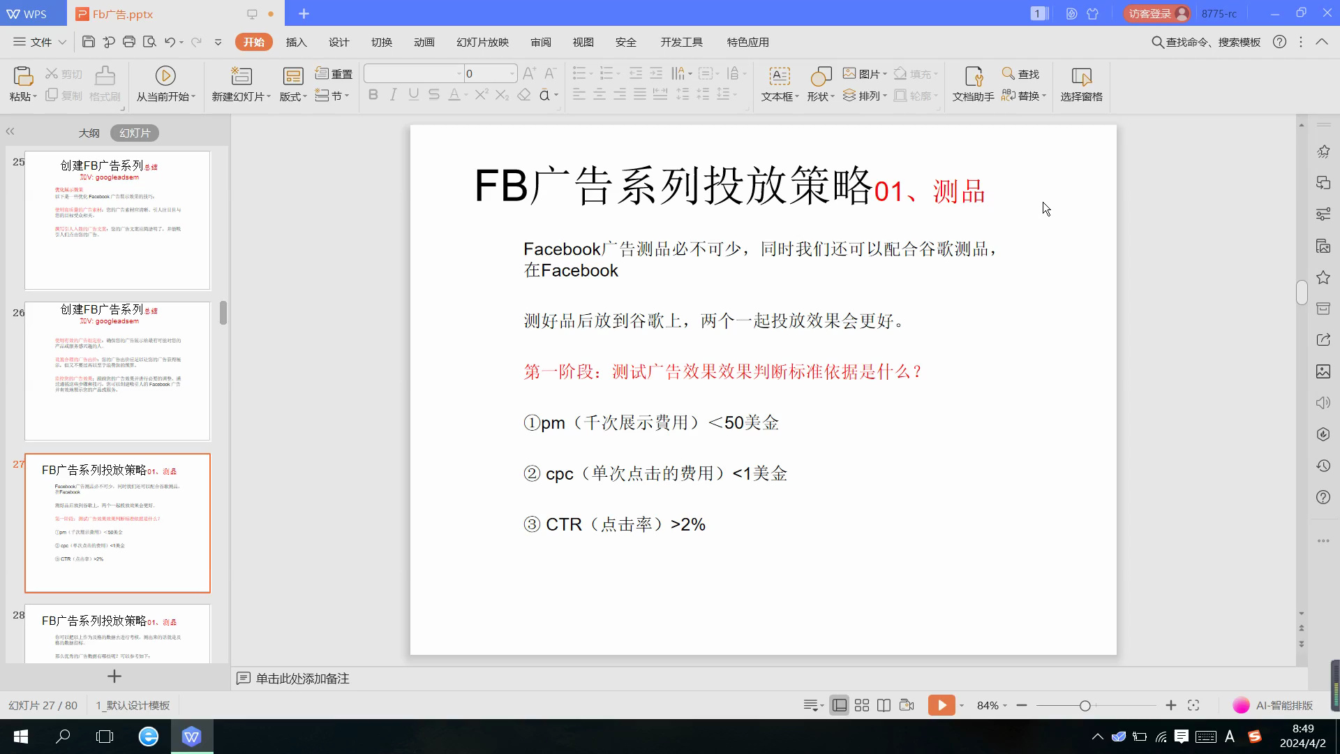Open the zoom percentage dropdown
The width and height of the screenshot is (1340, 754).
coord(992,706)
